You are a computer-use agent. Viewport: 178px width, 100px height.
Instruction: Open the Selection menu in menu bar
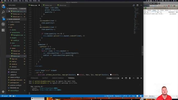point(16,1)
